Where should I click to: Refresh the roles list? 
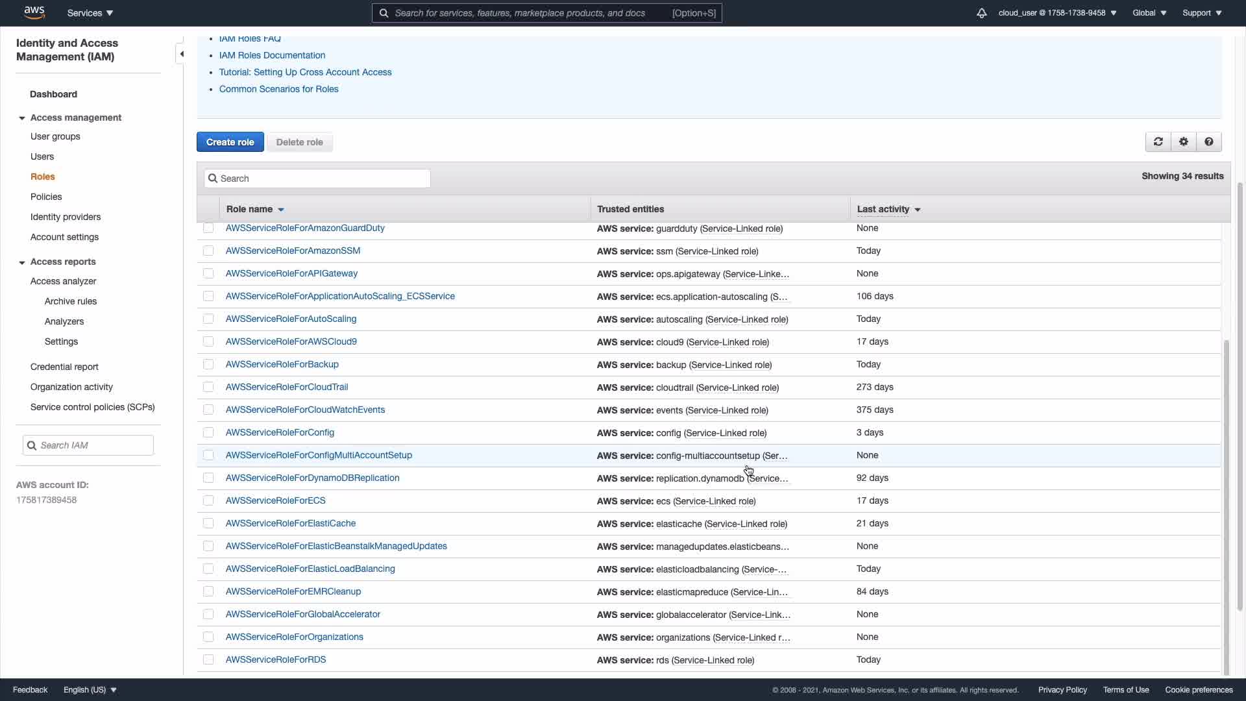(1158, 142)
